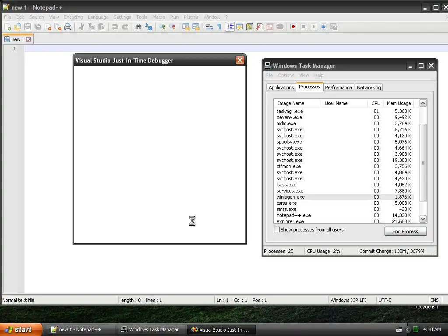Click the Stop Recording macro icon

tap(304, 27)
